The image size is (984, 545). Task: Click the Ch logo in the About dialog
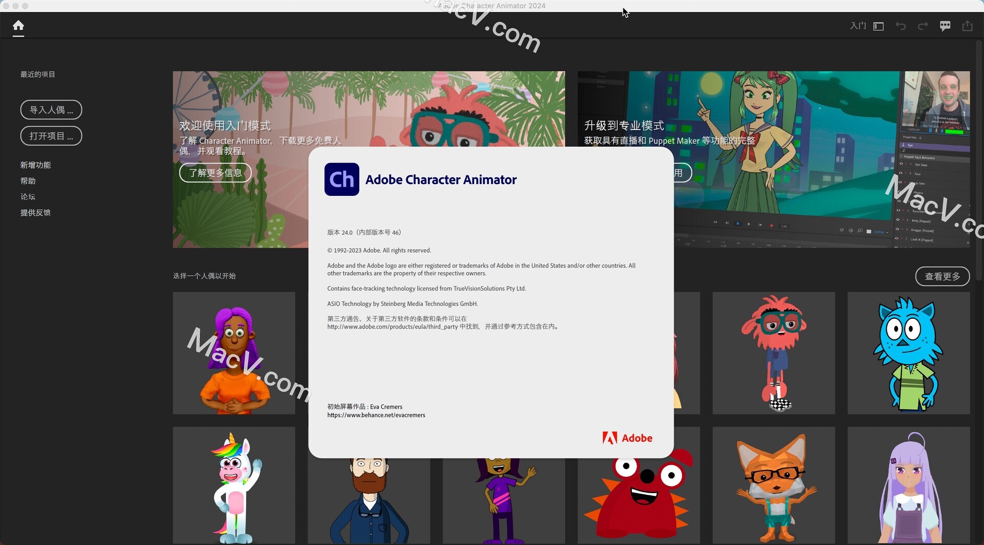pos(341,179)
